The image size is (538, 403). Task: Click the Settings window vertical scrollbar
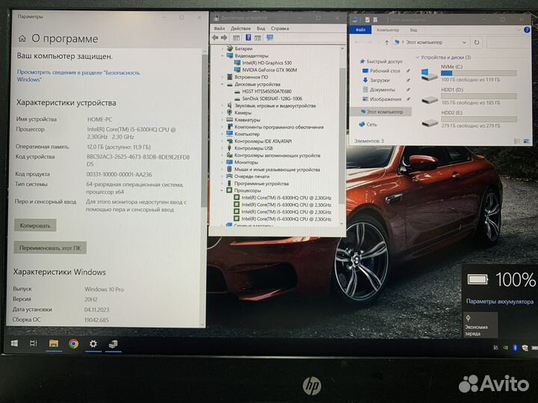pos(205,130)
